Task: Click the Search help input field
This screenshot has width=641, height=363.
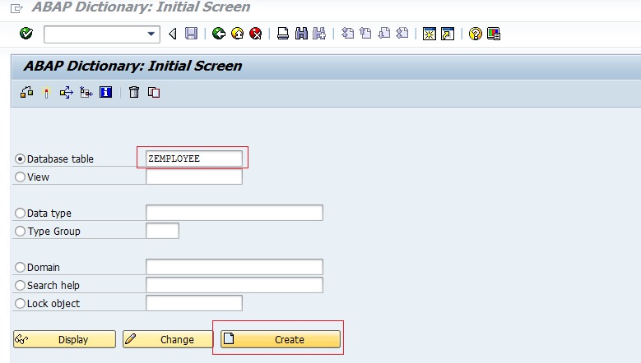Action: tap(235, 285)
